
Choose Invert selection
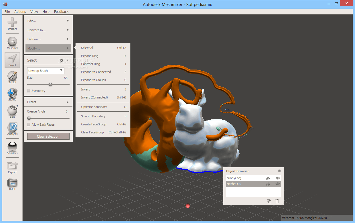(103, 89)
